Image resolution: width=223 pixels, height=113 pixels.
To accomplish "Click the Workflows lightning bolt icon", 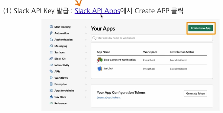I will [x=51, y=78].
